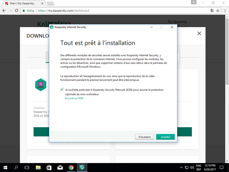Open File Explorer from the taskbar
Viewport: 229px width, 172px height.
pos(38,167)
